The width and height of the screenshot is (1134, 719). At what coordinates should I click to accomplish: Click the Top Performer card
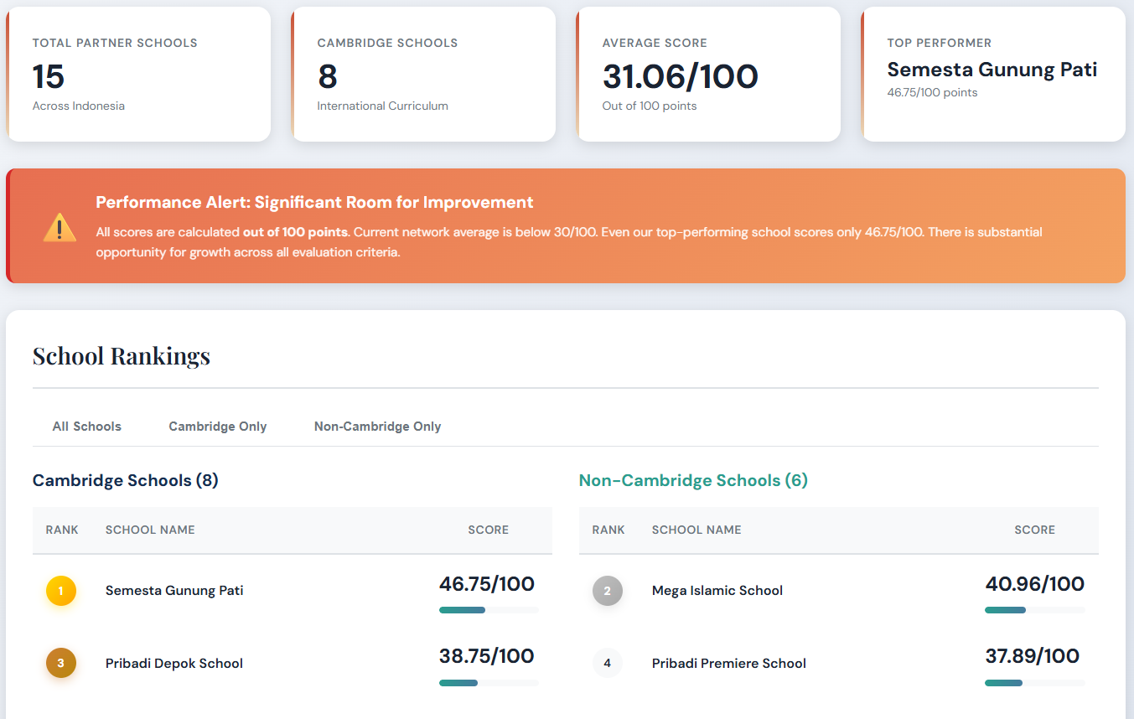click(993, 75)
